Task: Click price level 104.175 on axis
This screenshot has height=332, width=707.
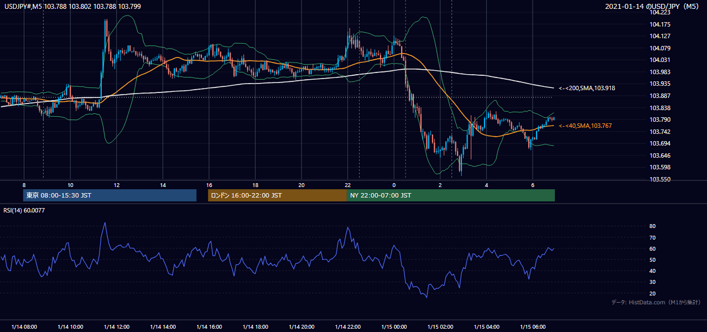Action: point(661,24)
